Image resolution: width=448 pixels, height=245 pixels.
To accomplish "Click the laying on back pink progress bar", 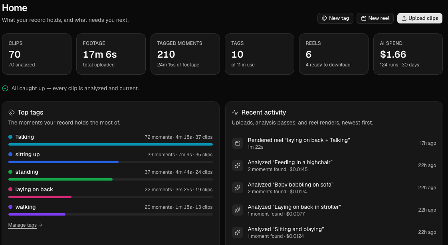I will click(x=40, y=197).
